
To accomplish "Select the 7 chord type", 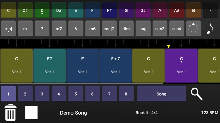I will point(42,28).
